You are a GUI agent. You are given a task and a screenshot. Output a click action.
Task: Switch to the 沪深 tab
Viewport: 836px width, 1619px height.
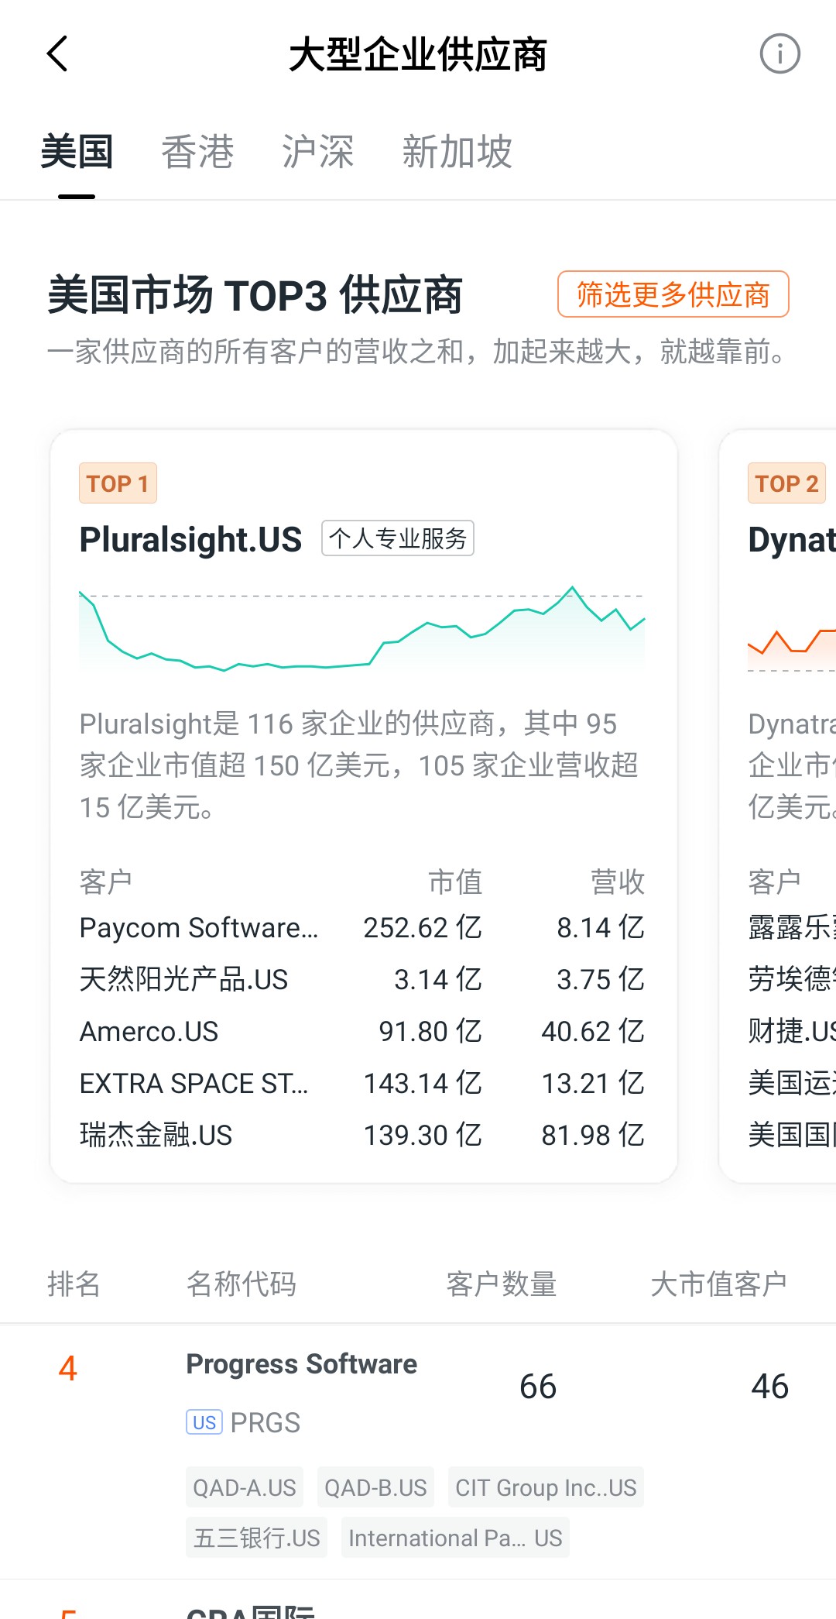pyautogui.click(x=317, y=152)
